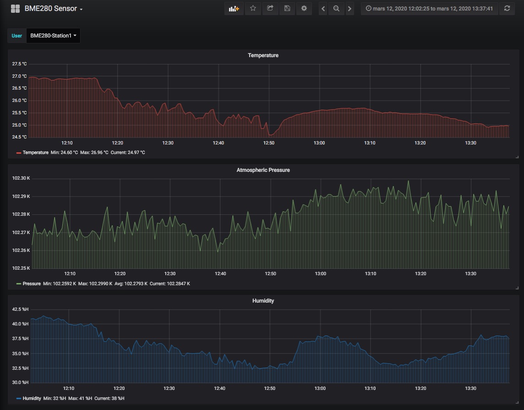Open the Share dashboard icon

click(270, 9)
